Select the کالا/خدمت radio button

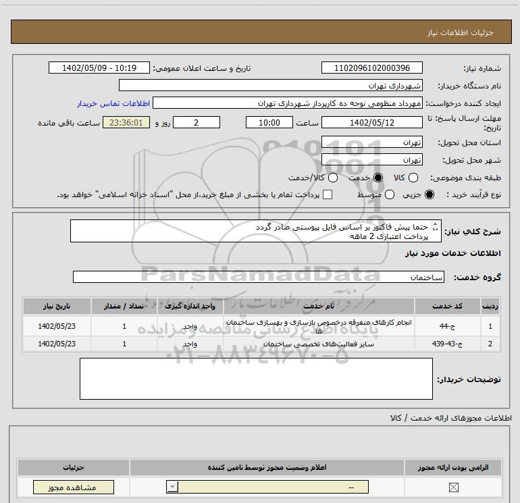click(333, 178)
